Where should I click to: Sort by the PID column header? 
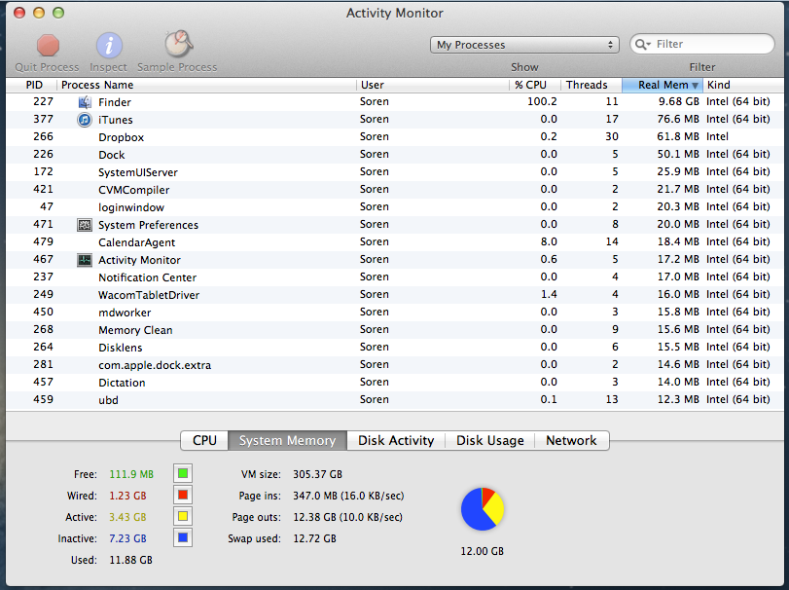click(32, 85)
